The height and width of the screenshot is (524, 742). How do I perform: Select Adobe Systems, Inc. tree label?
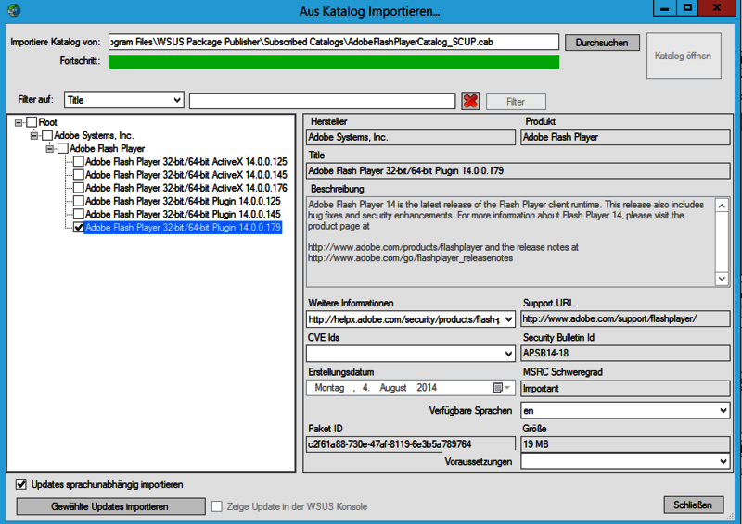point(94,135)
